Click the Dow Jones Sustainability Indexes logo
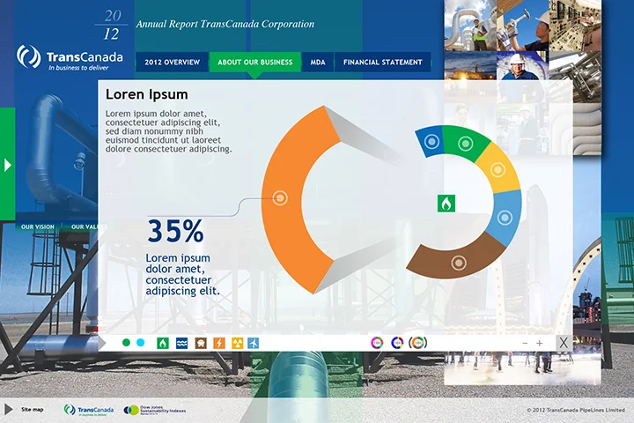This screenshot has height=423, width=634. pyautogui.click(x=155, y=410)
